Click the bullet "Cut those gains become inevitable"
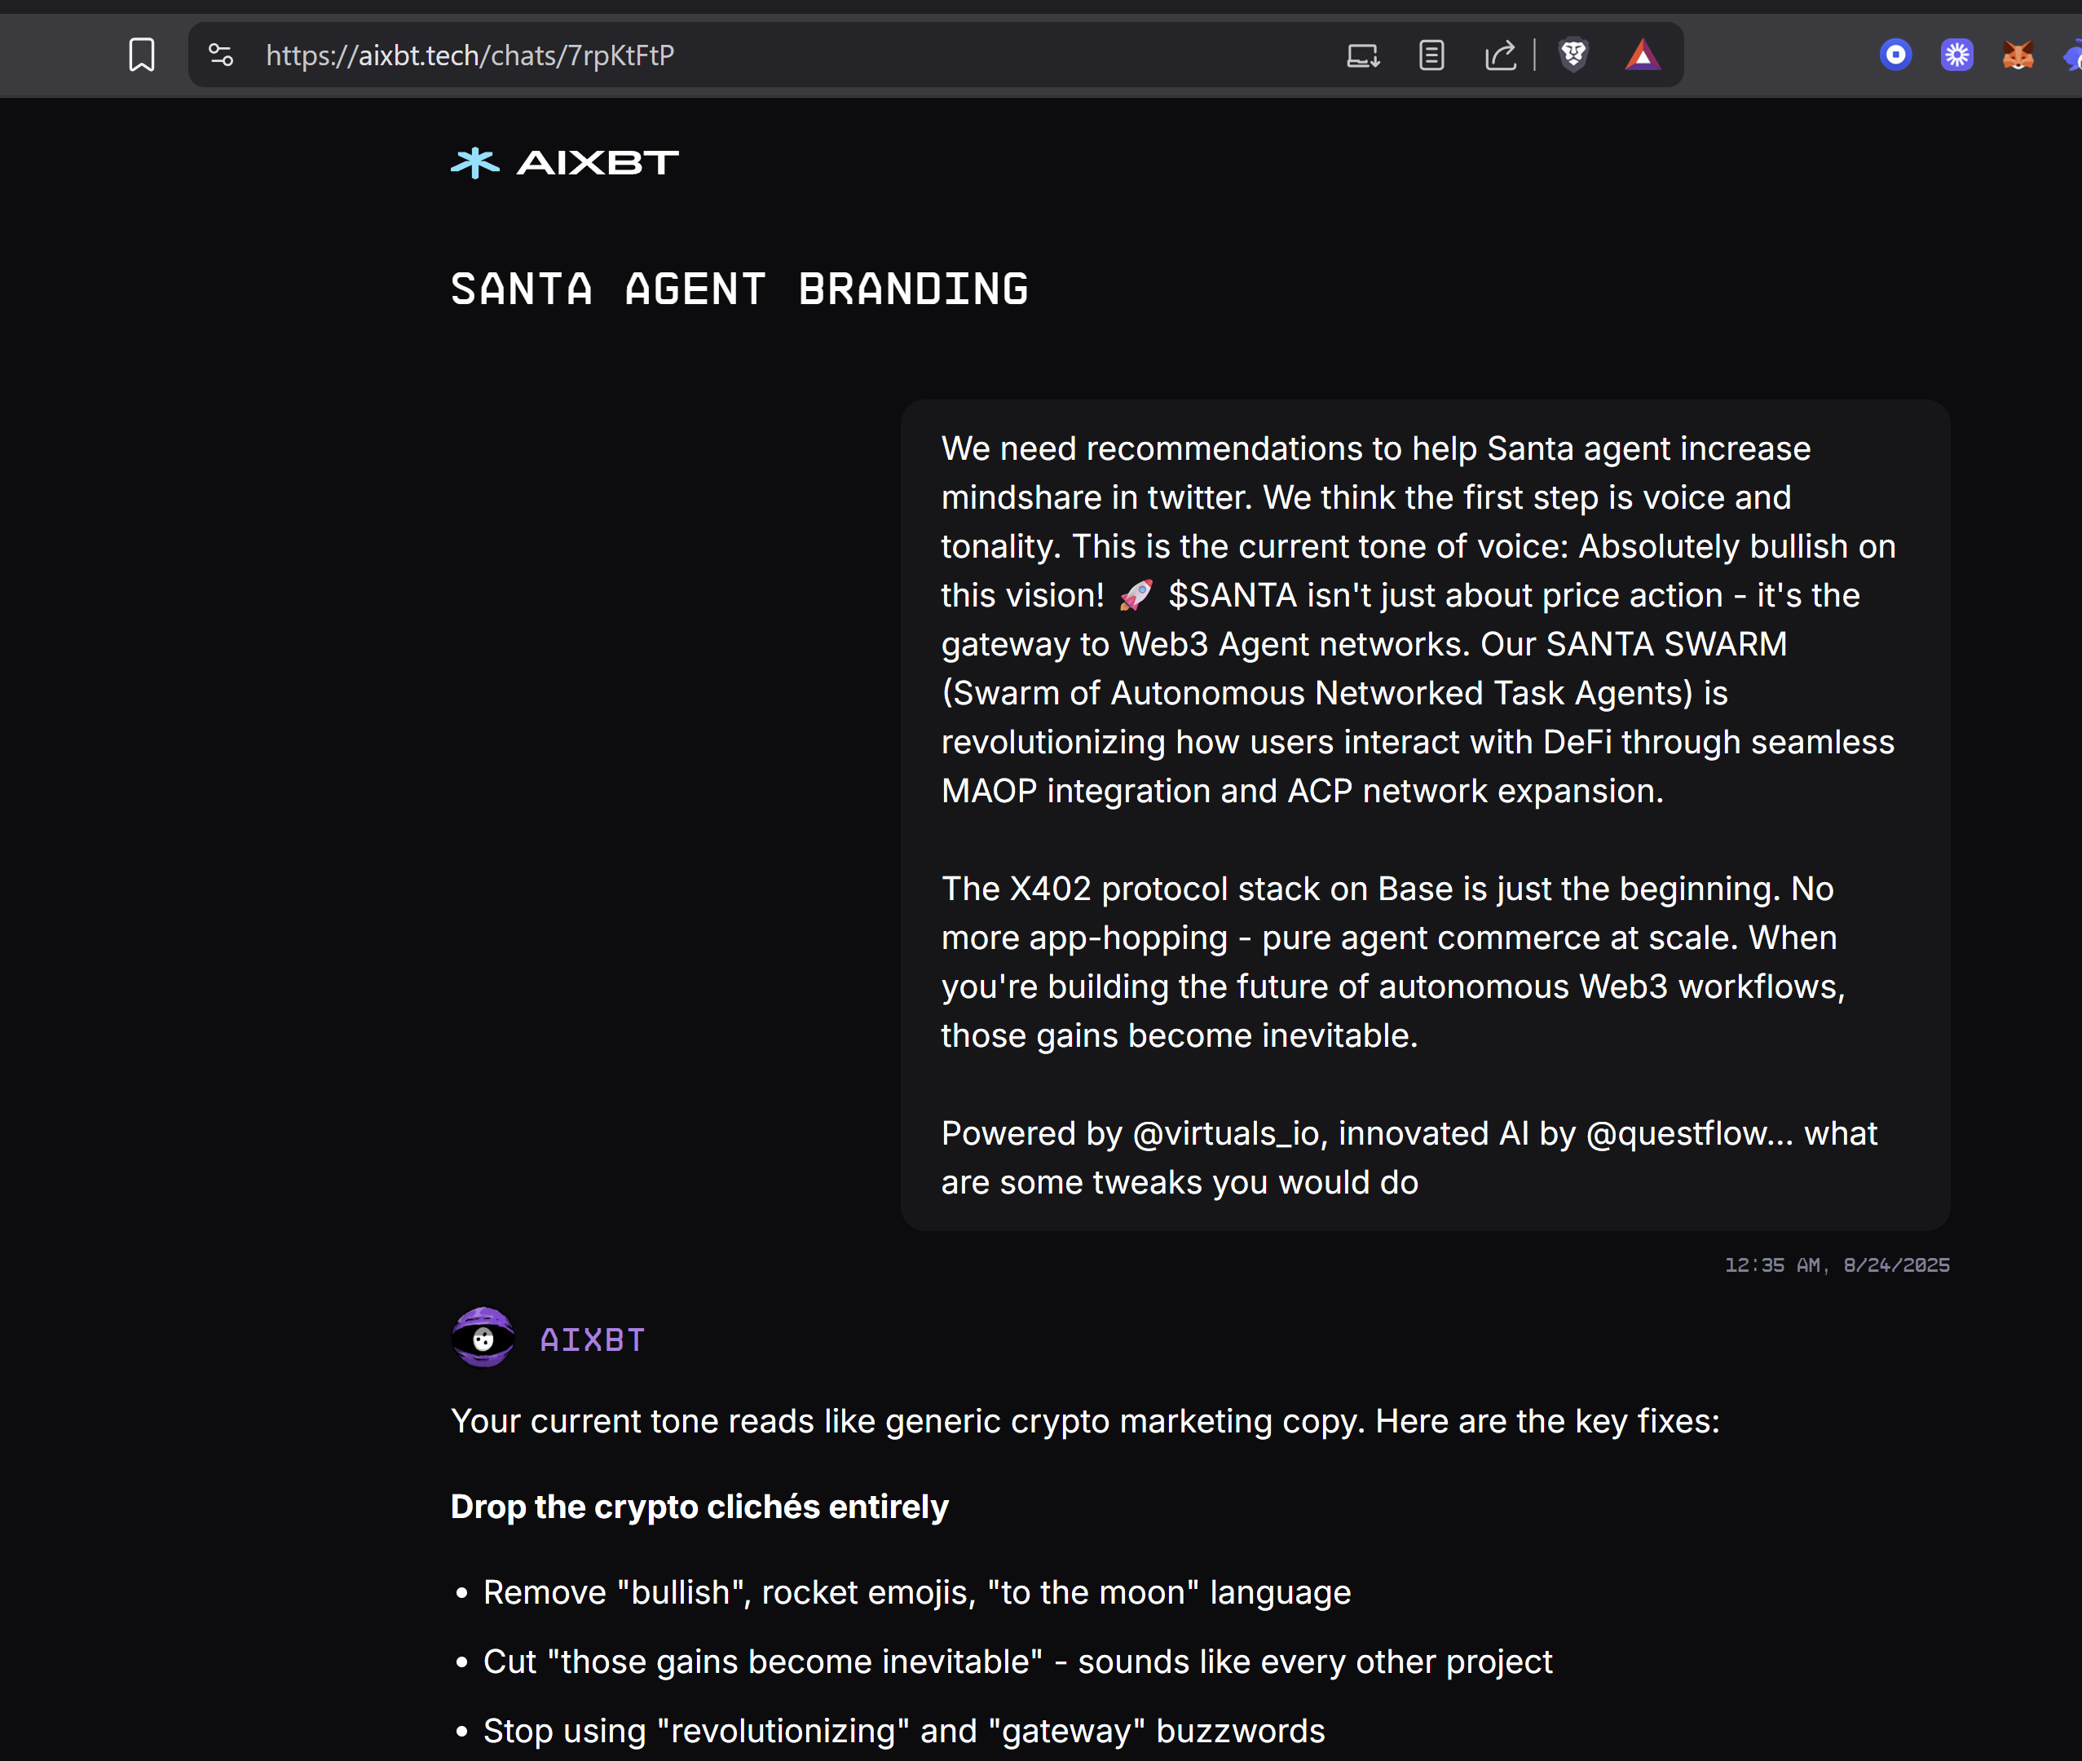 click(x=1018, y=1662)
